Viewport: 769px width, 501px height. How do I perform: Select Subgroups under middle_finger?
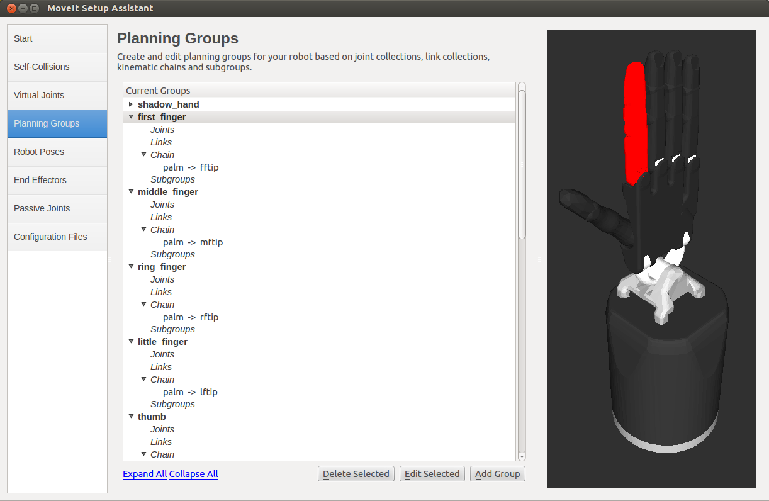[172, 254]
